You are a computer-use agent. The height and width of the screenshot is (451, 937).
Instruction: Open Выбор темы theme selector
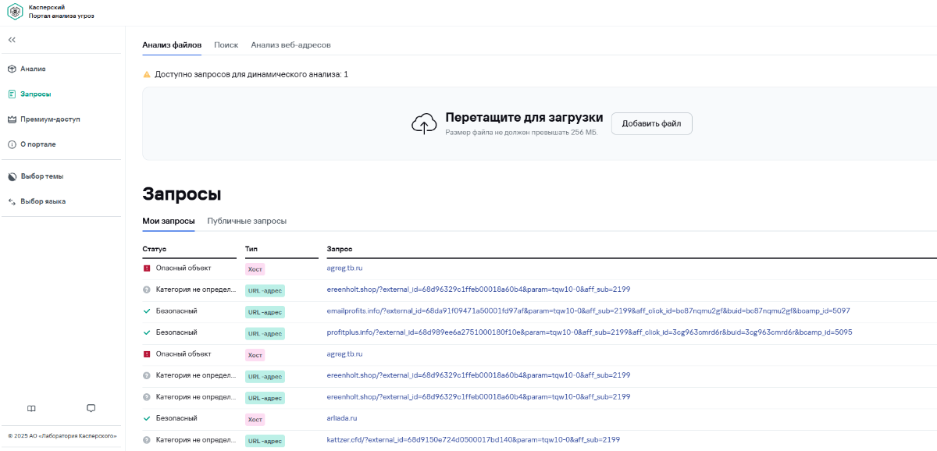click(x=41, y=176)
